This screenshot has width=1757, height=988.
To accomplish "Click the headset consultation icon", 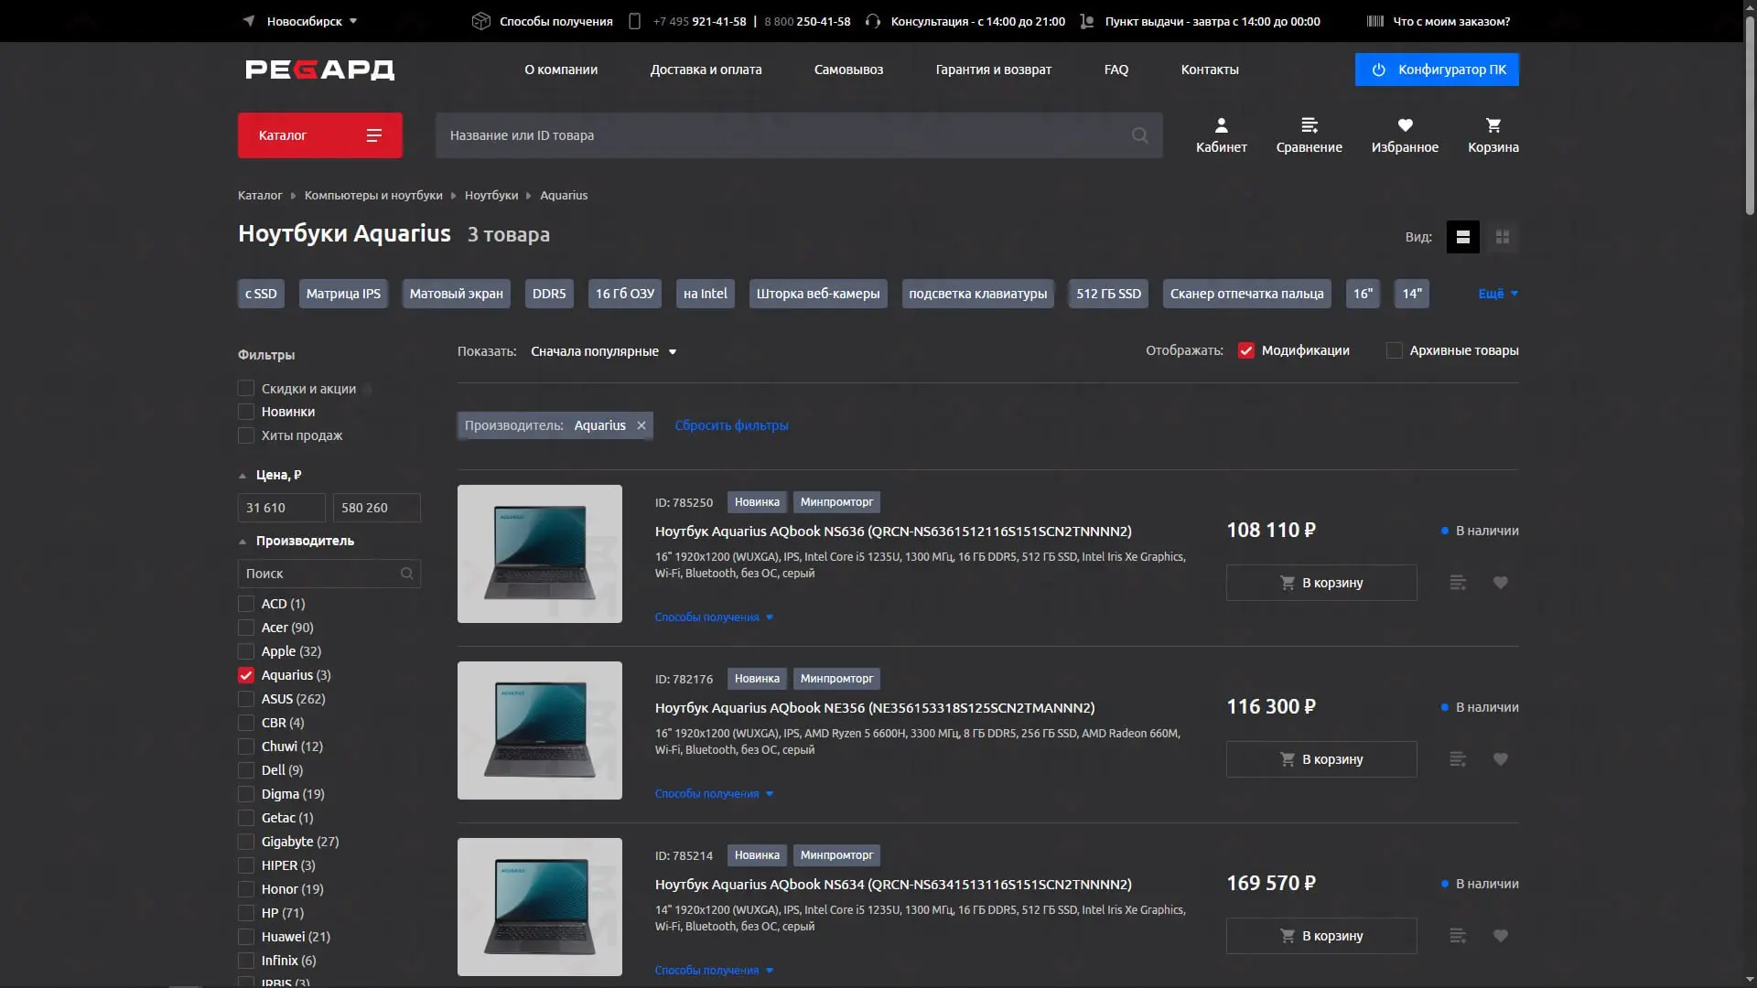I will tap(872, 21).
